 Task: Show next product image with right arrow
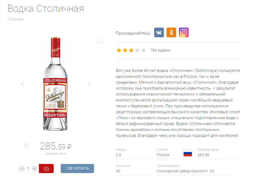pyautogui.click(x=89, y=84)
